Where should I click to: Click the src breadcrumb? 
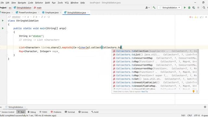(x=10, y=8)
